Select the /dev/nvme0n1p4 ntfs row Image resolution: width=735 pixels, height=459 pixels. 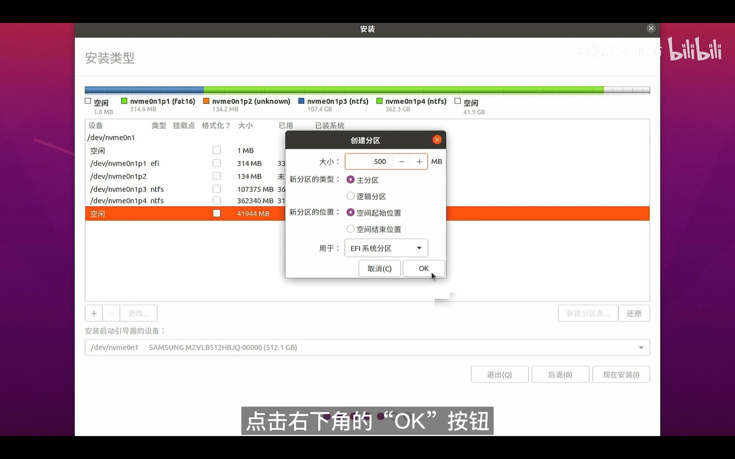(185, 201)
